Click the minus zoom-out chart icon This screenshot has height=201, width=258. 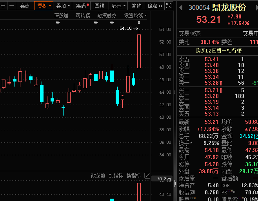coord(11,6)
